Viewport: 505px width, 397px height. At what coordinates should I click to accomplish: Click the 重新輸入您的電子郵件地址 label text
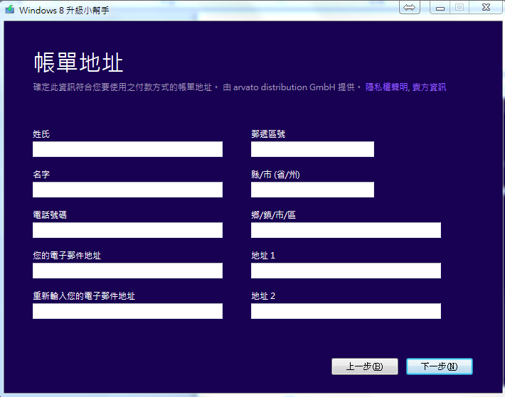[84, 296]
